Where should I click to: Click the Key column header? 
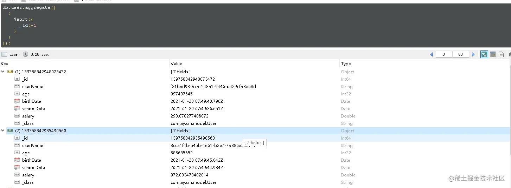5,64
